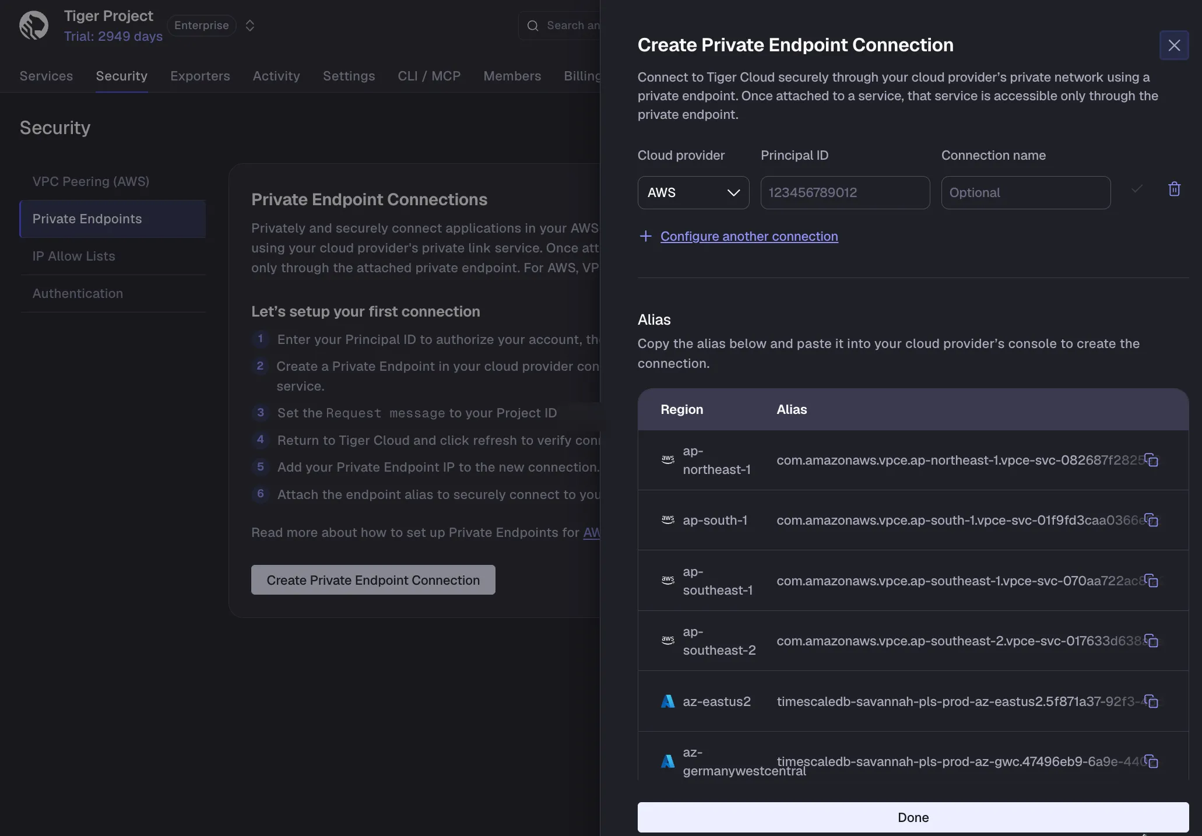
Task: Delete connection row with trash icon
Action: [x=1175, y=189]
